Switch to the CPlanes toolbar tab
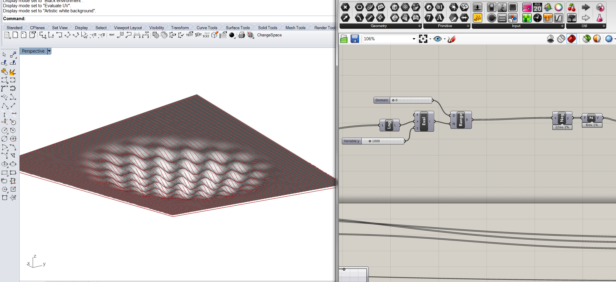Viewport: 616px width, 282px height. click(37, 28)
